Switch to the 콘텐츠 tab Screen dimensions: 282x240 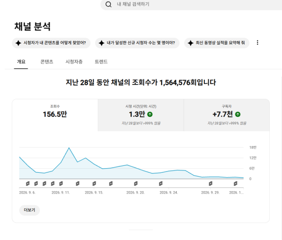(47, 62)
